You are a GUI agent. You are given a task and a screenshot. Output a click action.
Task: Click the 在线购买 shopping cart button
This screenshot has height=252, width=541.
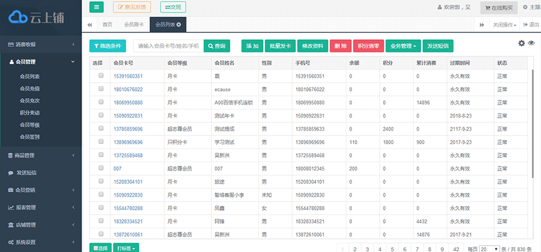point(498,8)
